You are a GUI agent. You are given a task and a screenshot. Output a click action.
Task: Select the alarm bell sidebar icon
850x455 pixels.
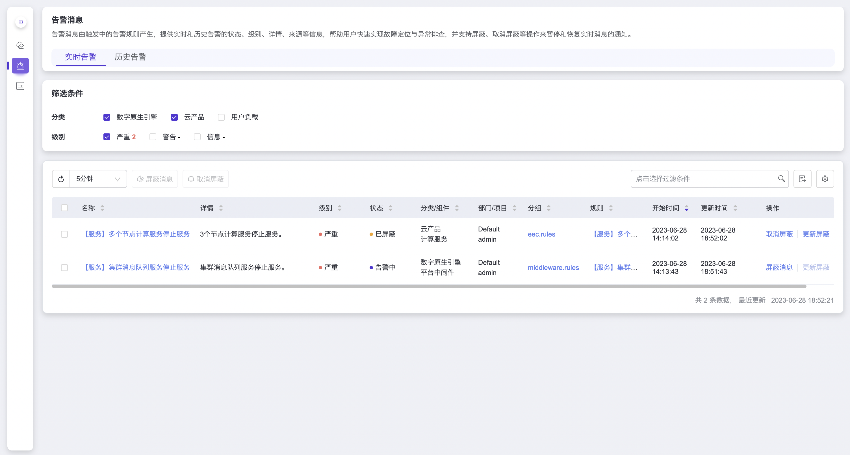coord(20,65)
